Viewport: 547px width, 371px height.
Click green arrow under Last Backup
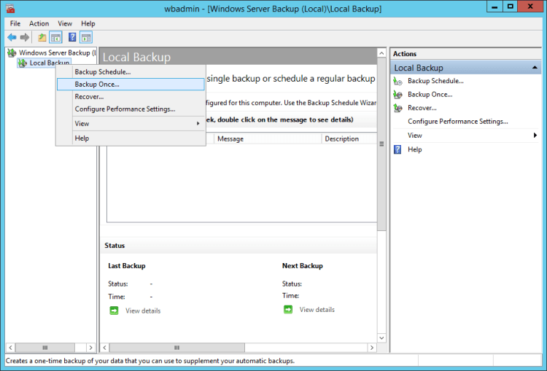[x=114, y=311]
